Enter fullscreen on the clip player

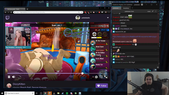(x=106, y=77)
